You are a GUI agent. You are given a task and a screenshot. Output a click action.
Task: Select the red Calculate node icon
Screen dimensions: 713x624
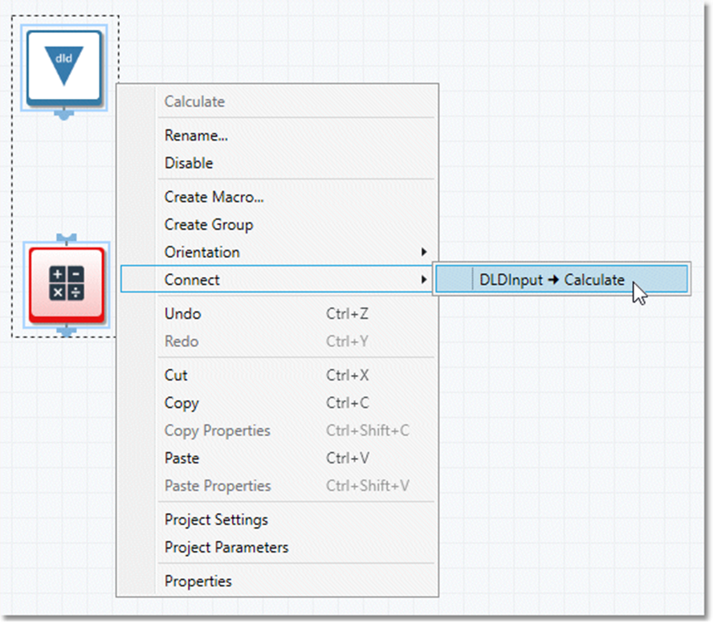coord(67,284)
